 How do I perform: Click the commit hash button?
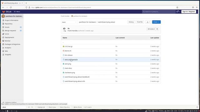[151, 29]
